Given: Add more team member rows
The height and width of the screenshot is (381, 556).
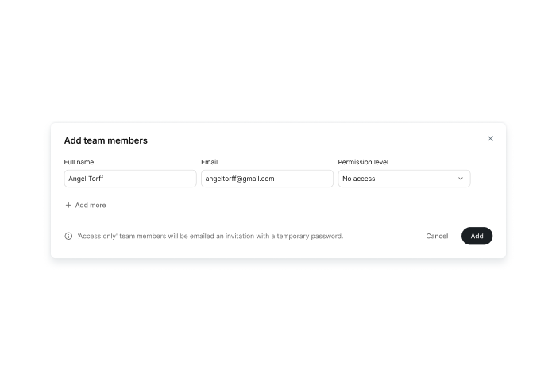Looking at the screenshot, I should click(86, 206).
